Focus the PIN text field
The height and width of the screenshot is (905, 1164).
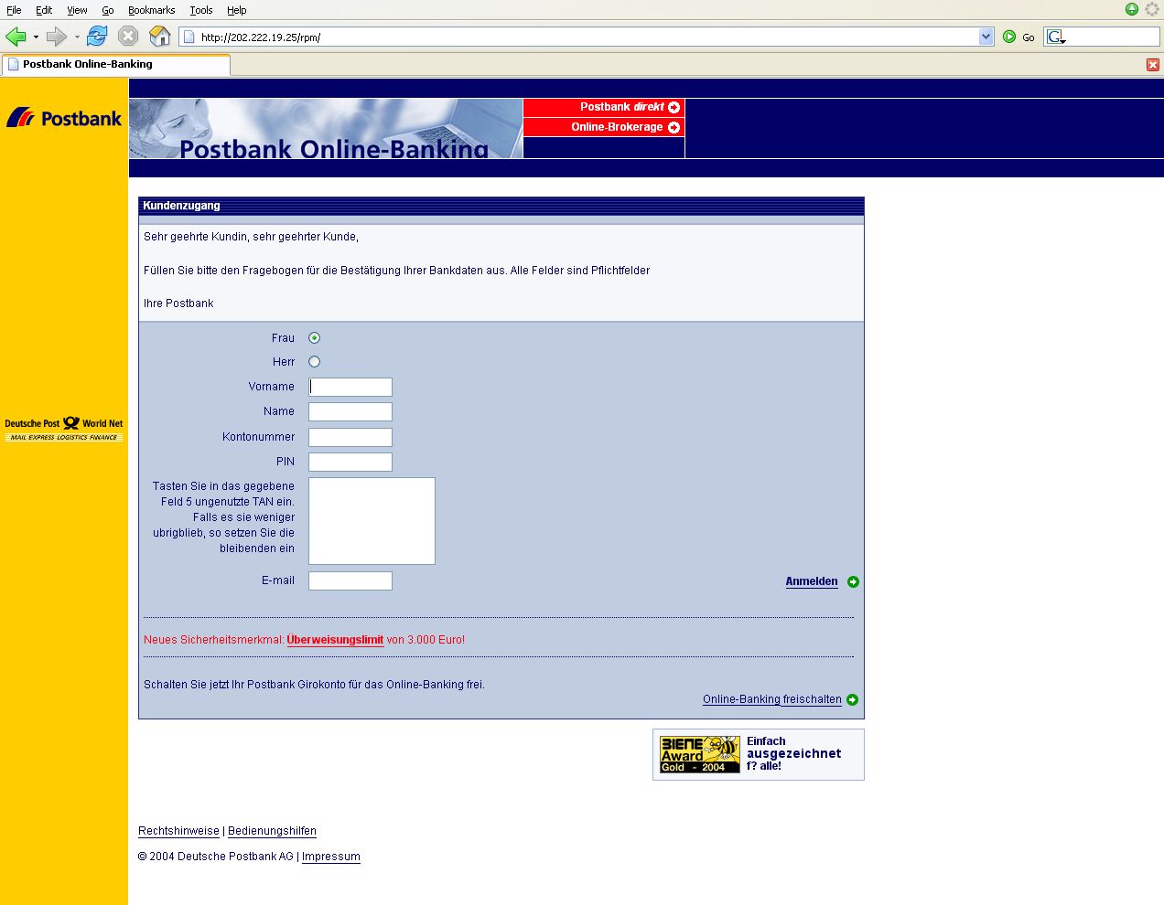(x=350, y=462)
